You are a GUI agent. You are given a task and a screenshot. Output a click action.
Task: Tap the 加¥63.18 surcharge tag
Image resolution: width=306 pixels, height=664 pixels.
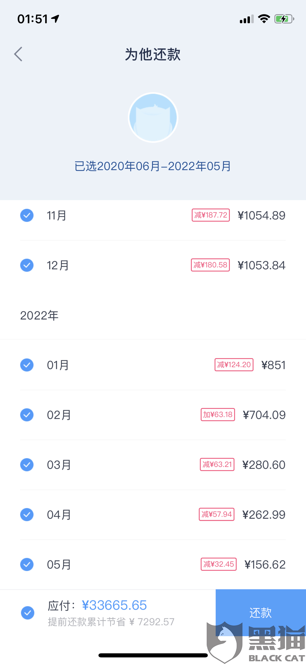coord(218,414)
